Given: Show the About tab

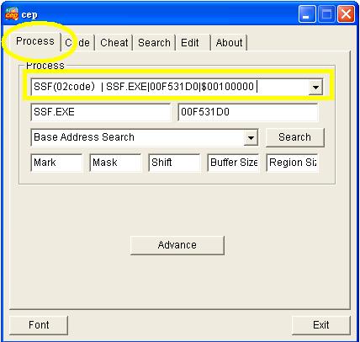Looking at the screenshot, I should pyautogui.click(x=229, y=43).
